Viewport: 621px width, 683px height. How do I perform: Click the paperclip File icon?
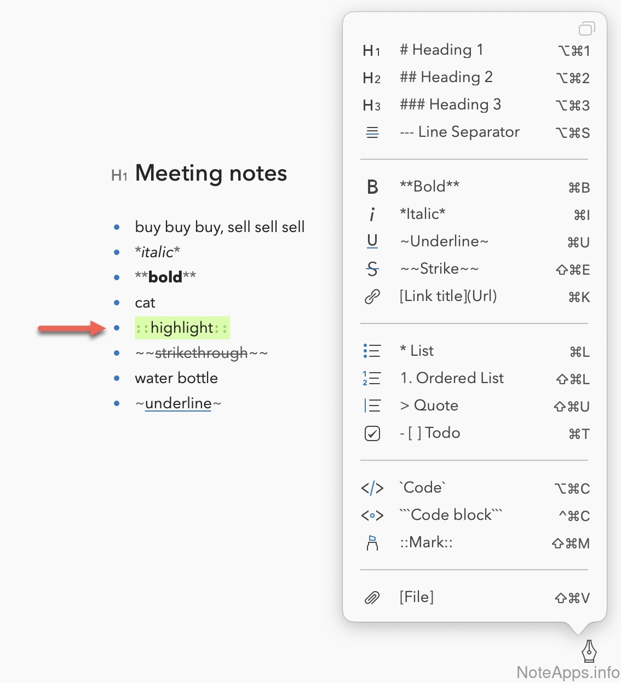pyautogui.click(x=372, y=598)
